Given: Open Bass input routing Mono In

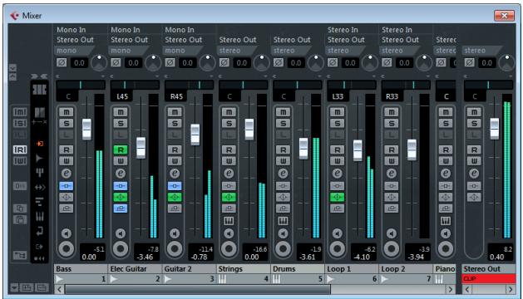Looking at the screenshot, I should (71, 30).
